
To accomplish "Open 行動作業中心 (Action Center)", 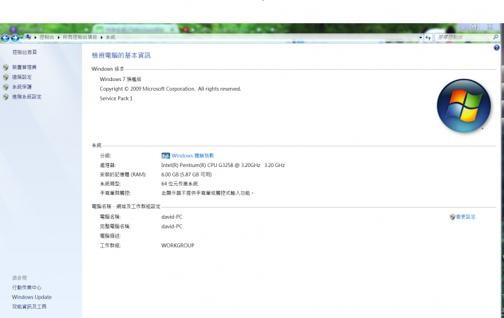I will pos(27,287).
